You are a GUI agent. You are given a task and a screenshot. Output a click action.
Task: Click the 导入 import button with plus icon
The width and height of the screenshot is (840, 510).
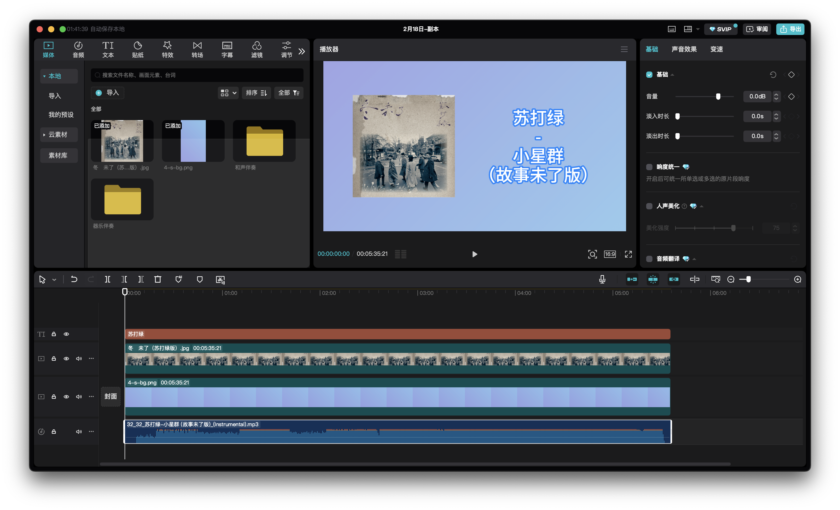coord(107,93)
